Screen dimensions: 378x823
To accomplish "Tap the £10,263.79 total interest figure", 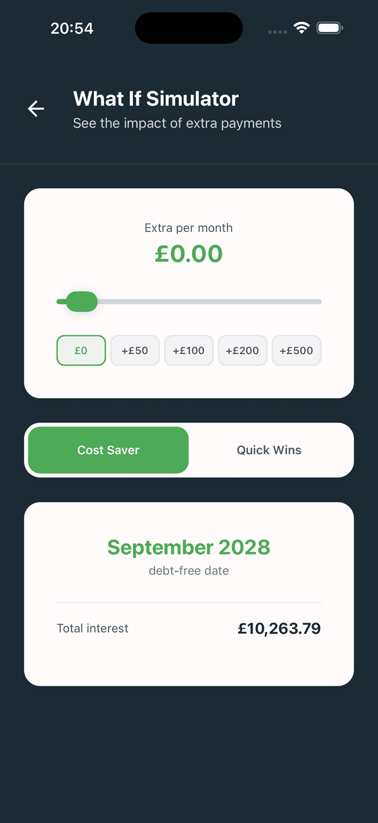I will click(279, 628).
